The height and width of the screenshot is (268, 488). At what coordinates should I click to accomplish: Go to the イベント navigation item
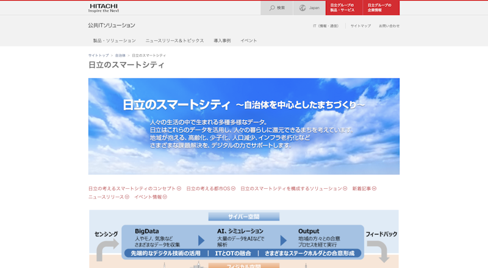248,40
